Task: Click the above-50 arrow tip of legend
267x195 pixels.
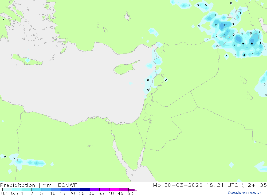Action: tap(133, 190)
